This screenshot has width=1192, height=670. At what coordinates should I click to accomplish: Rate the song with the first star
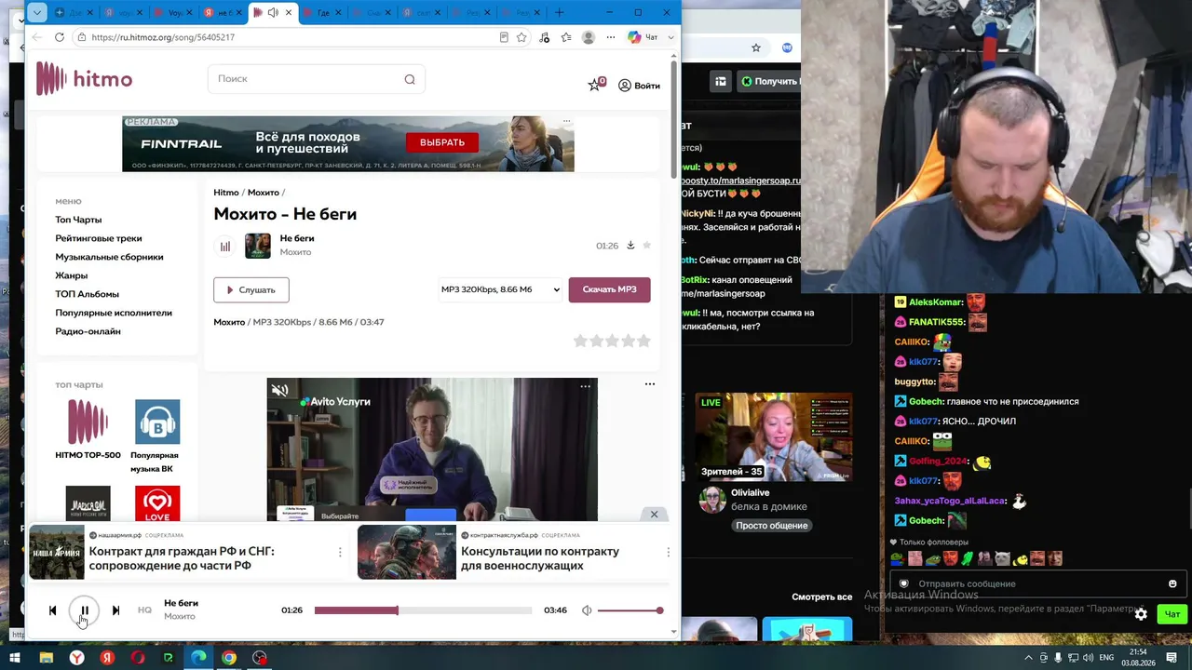pos(580,342)
